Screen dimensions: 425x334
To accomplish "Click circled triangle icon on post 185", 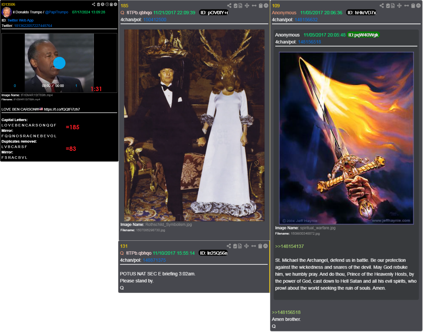I will click(266, 6).
